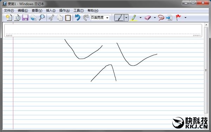Click the scrollbar up arrow
Viewport: 211px width, 132px height.
click(206, 25)
